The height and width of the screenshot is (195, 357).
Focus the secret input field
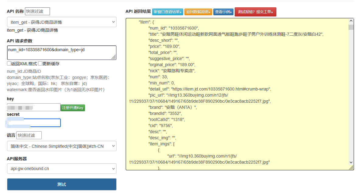(x=34, y=123)
